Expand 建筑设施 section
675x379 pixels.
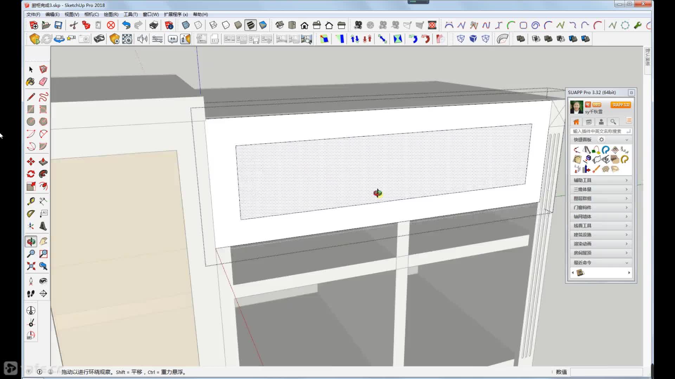pyautogui.click(x=601, y=235)
